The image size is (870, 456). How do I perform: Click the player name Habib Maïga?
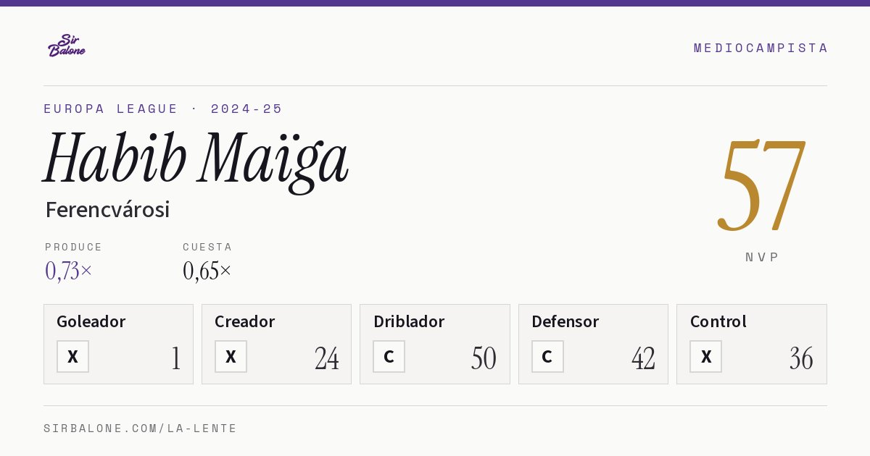coord(196,159)
